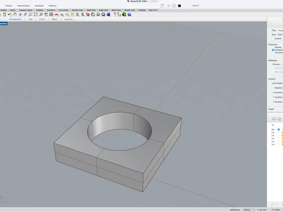
Task: Switch to Solid Tools tab
Action: point(91,10)
